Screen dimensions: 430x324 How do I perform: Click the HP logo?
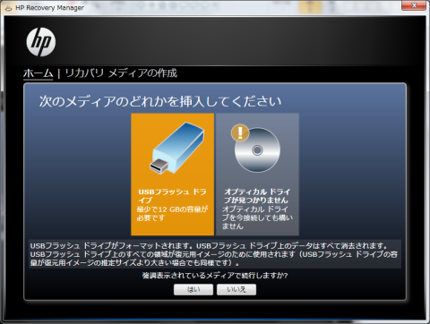click(x=41, y=42)
